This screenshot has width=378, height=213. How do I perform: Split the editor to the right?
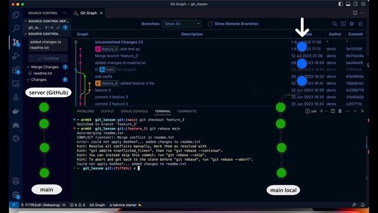pyautogui.click(x=355, y=13)
